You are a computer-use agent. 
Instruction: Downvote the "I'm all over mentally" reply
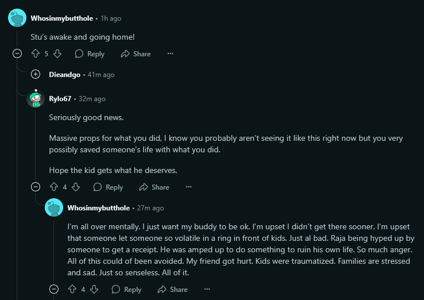coord(94,290)
